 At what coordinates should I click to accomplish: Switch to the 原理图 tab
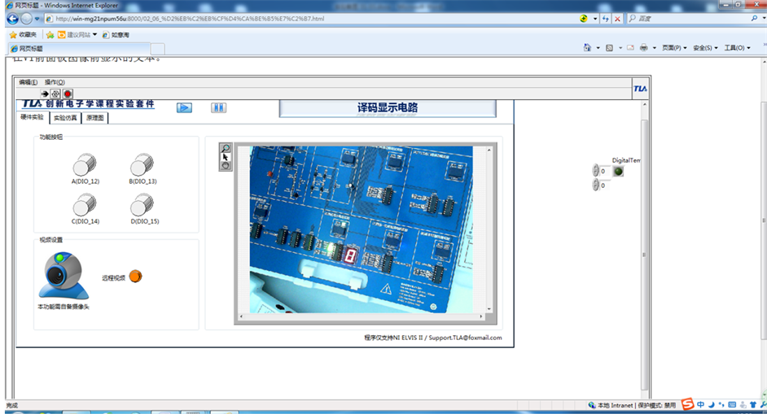(x=95, y=118)
